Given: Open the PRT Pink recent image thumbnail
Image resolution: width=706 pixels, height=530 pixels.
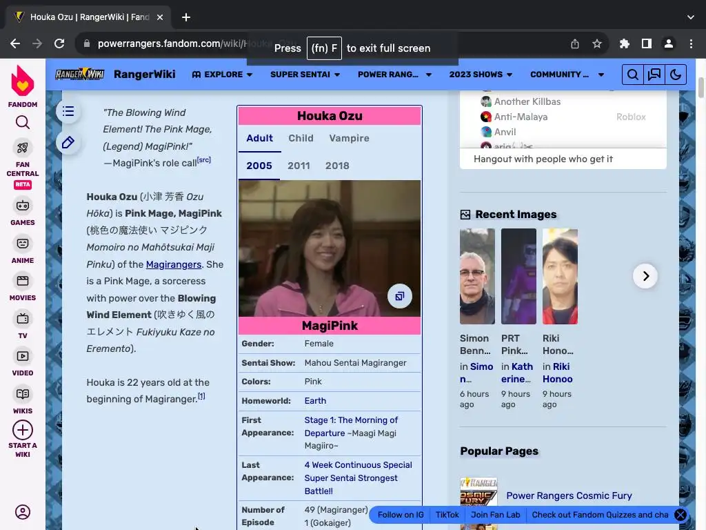Looking at the screenshot, I should click(x=518, y=276).
